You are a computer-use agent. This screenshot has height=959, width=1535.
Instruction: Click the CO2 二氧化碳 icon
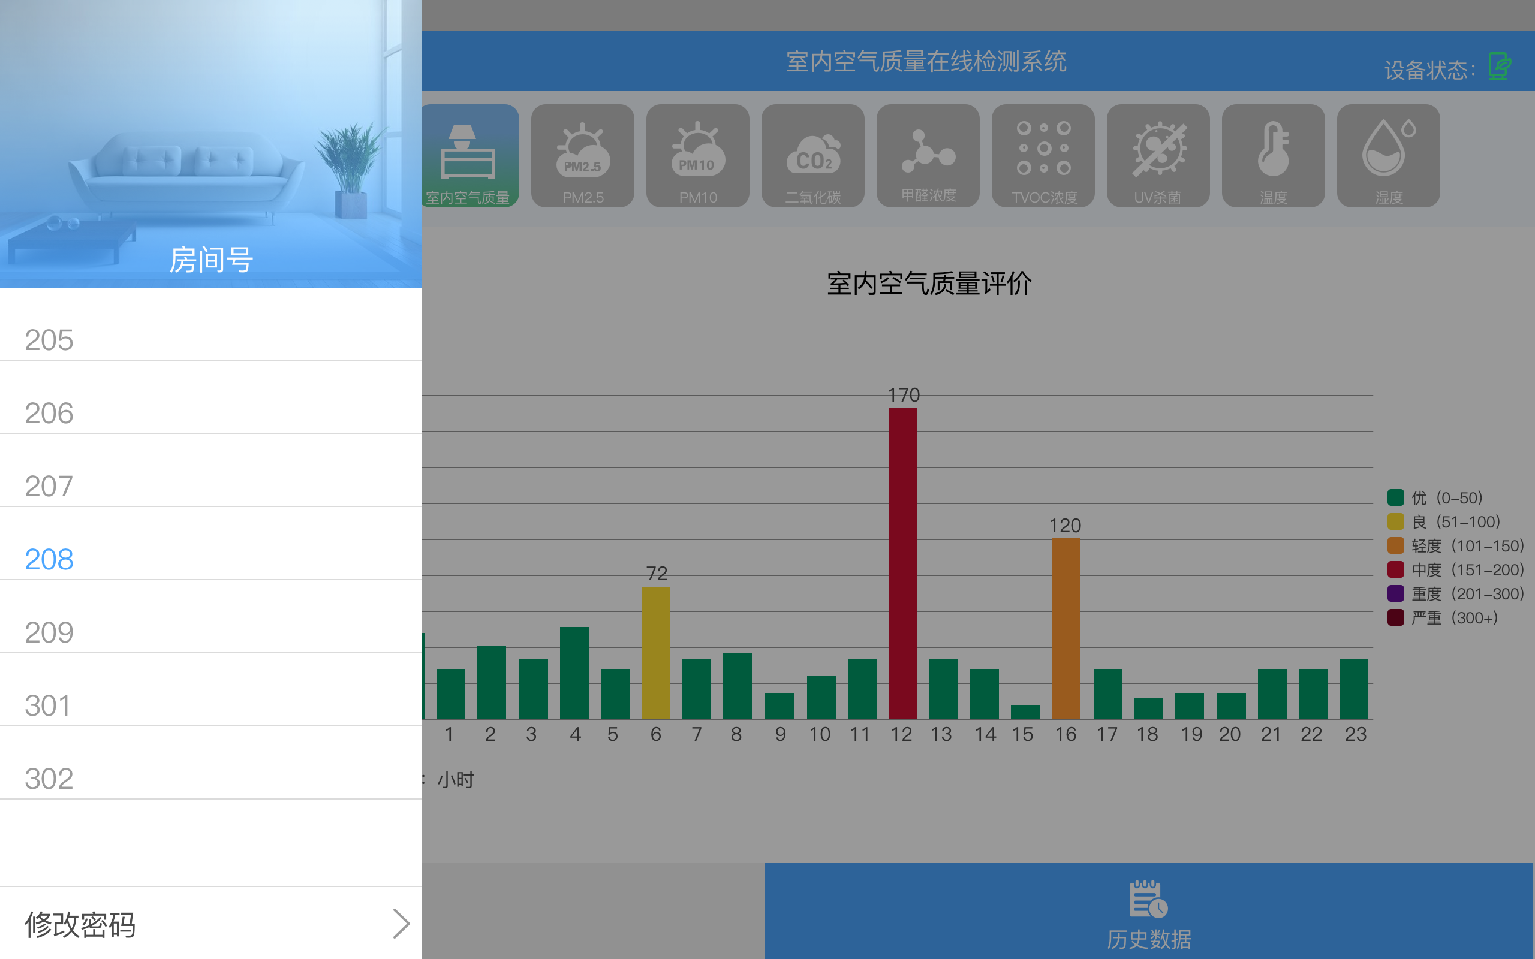pos(812,155)
